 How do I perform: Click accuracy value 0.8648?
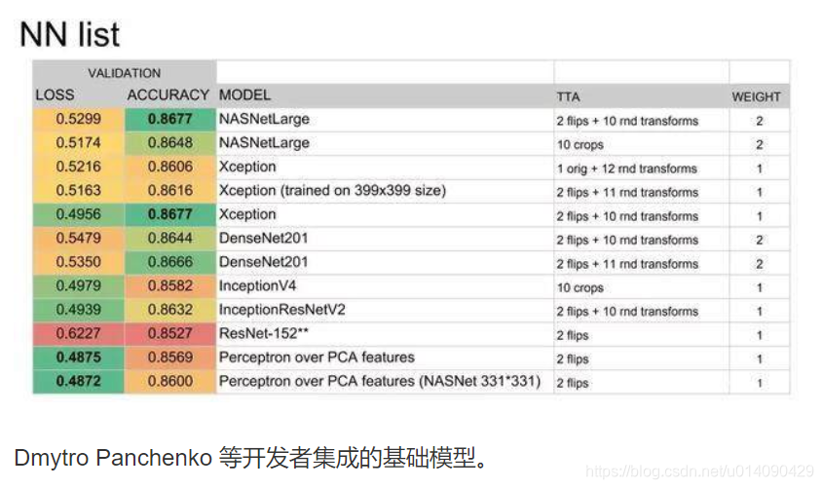170,143
